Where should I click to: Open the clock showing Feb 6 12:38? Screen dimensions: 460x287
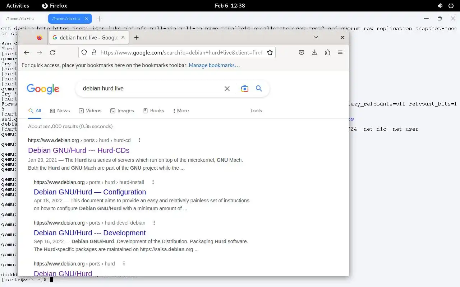[230, 6]
